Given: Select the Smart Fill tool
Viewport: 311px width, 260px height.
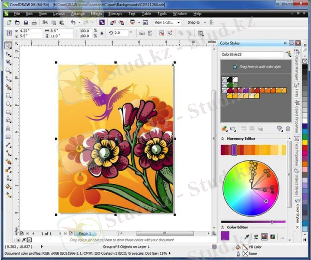Looking at the screenshot, I should [8, 87].
